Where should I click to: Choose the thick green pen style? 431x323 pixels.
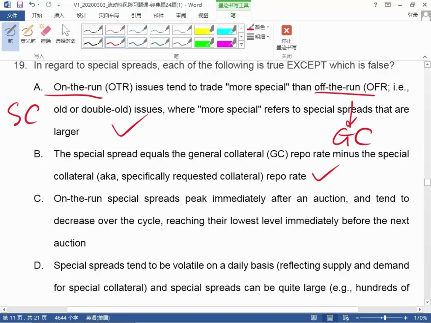pos(160,42)
